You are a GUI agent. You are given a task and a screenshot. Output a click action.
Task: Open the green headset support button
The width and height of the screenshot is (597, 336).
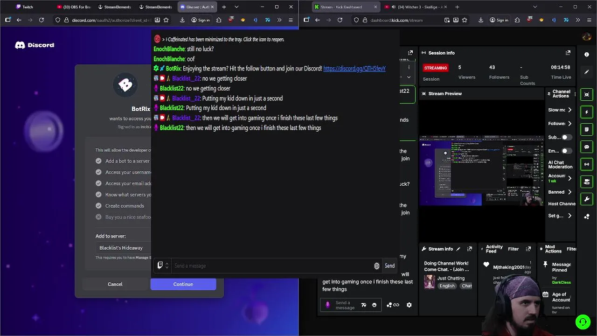[x=583, y=322]
